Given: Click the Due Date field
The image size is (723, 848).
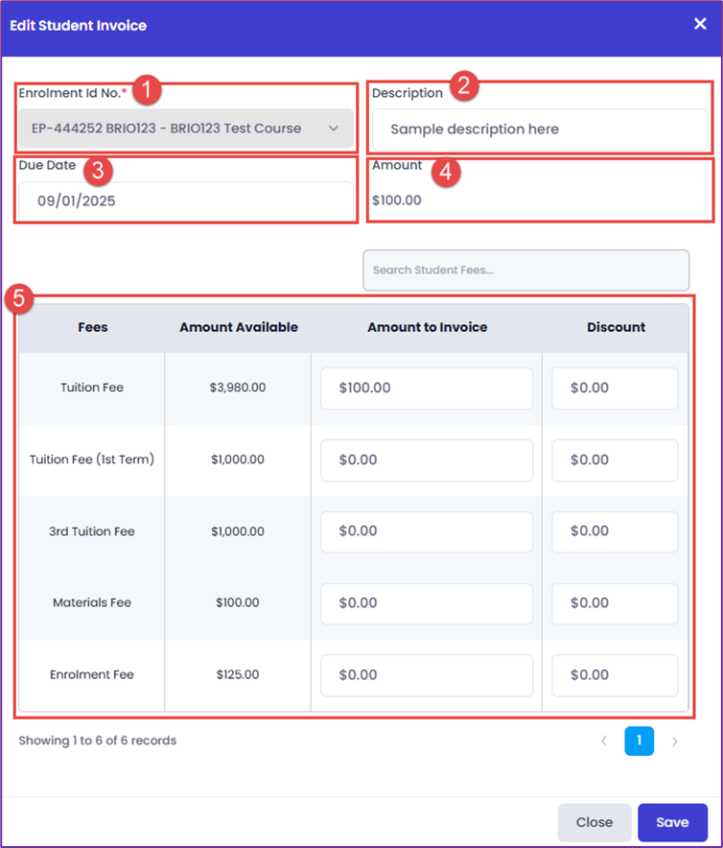Looking at the screenshot, I should pos(185,200).
